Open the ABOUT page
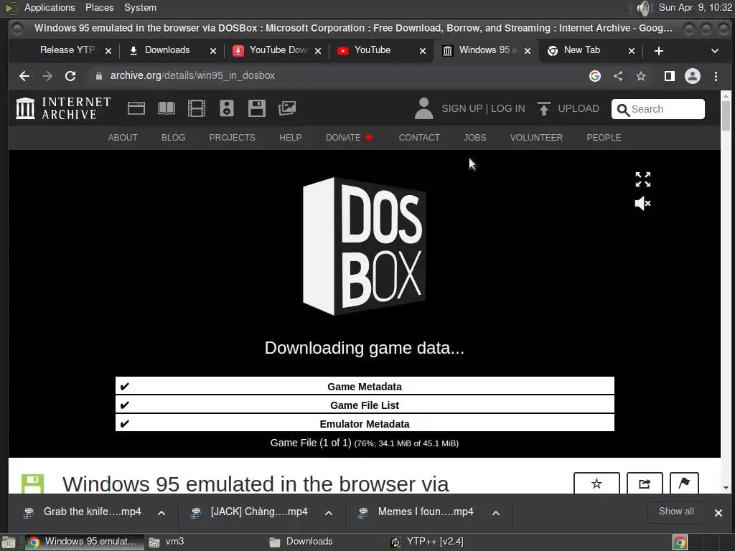 click(123, 137)
